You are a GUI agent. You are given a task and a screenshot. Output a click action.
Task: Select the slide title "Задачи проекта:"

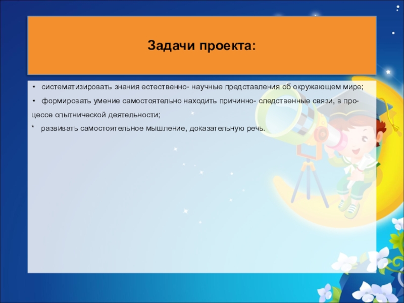tap(201, 45)
